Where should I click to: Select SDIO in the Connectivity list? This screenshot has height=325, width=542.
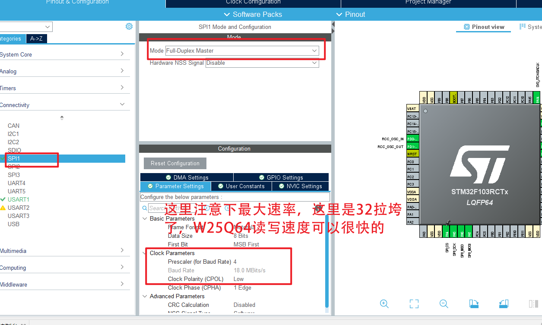point(14,150)
